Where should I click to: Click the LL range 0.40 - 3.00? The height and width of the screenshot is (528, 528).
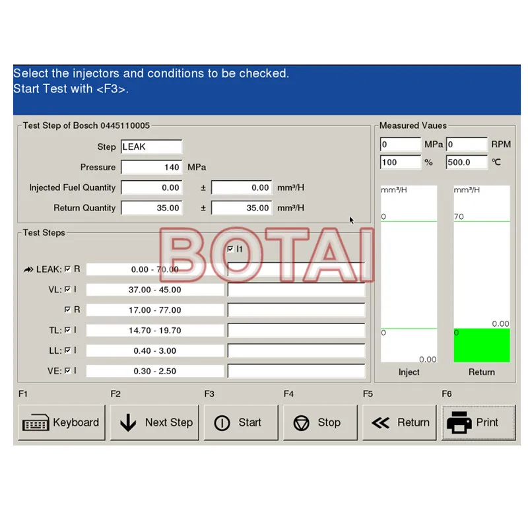point(155,350)
